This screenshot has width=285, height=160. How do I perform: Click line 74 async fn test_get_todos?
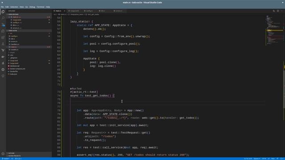point(92,96)
